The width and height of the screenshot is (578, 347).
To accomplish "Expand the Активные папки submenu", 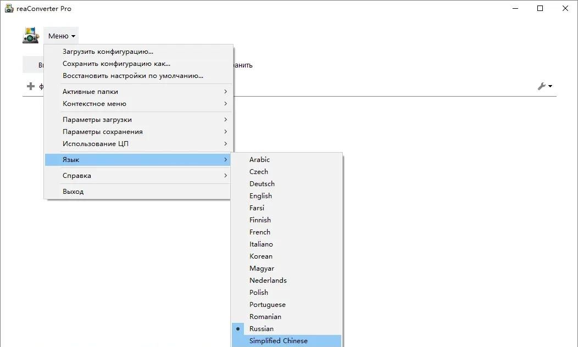I will 138,92.
